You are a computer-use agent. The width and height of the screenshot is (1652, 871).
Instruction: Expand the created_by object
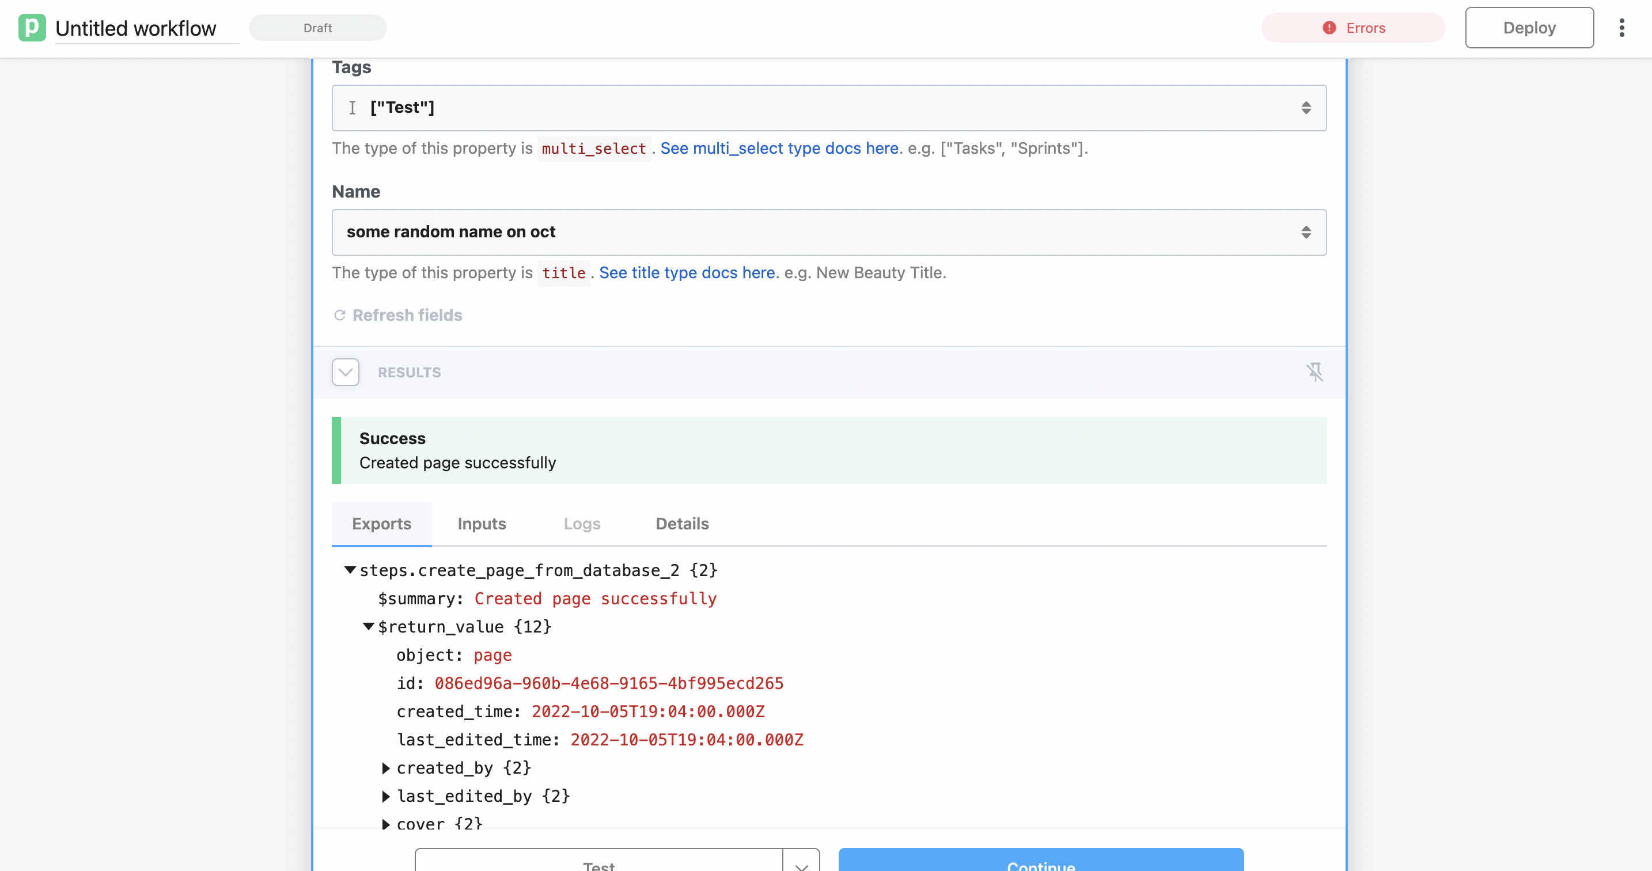(x=386, y=768)
